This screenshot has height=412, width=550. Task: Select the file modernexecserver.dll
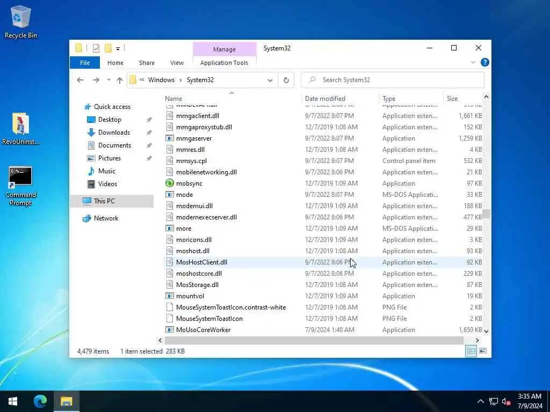(206, 217)
